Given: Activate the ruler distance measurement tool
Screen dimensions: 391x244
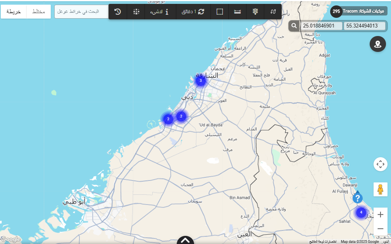Looking at the screenshot, I should point(238,12).
